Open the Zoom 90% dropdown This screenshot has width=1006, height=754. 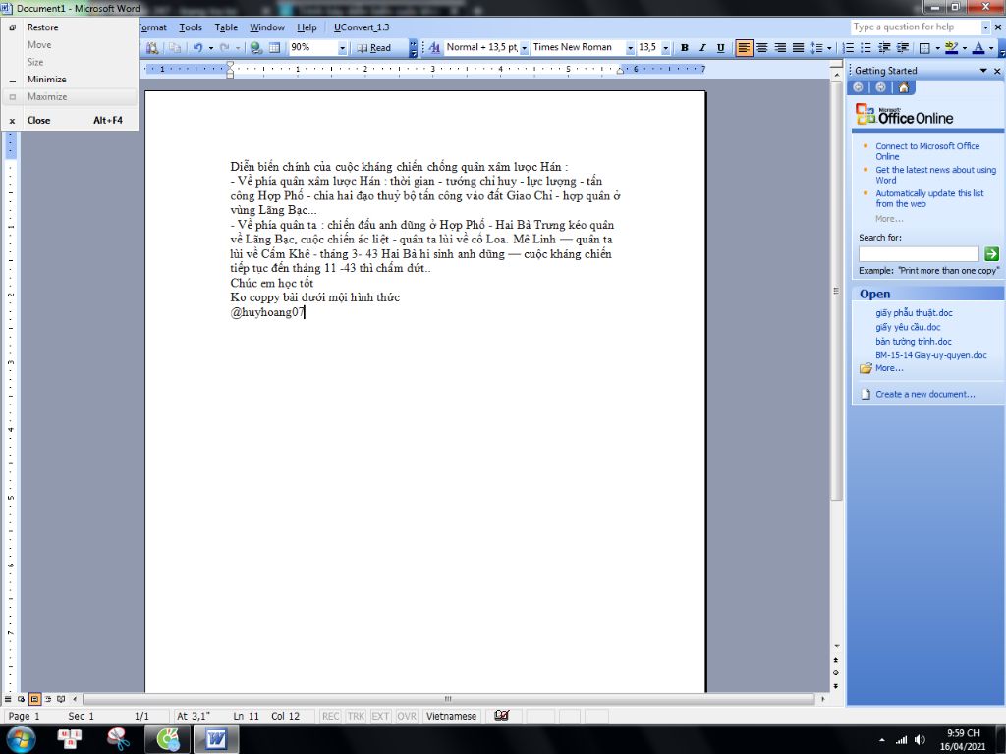point(342,47)
